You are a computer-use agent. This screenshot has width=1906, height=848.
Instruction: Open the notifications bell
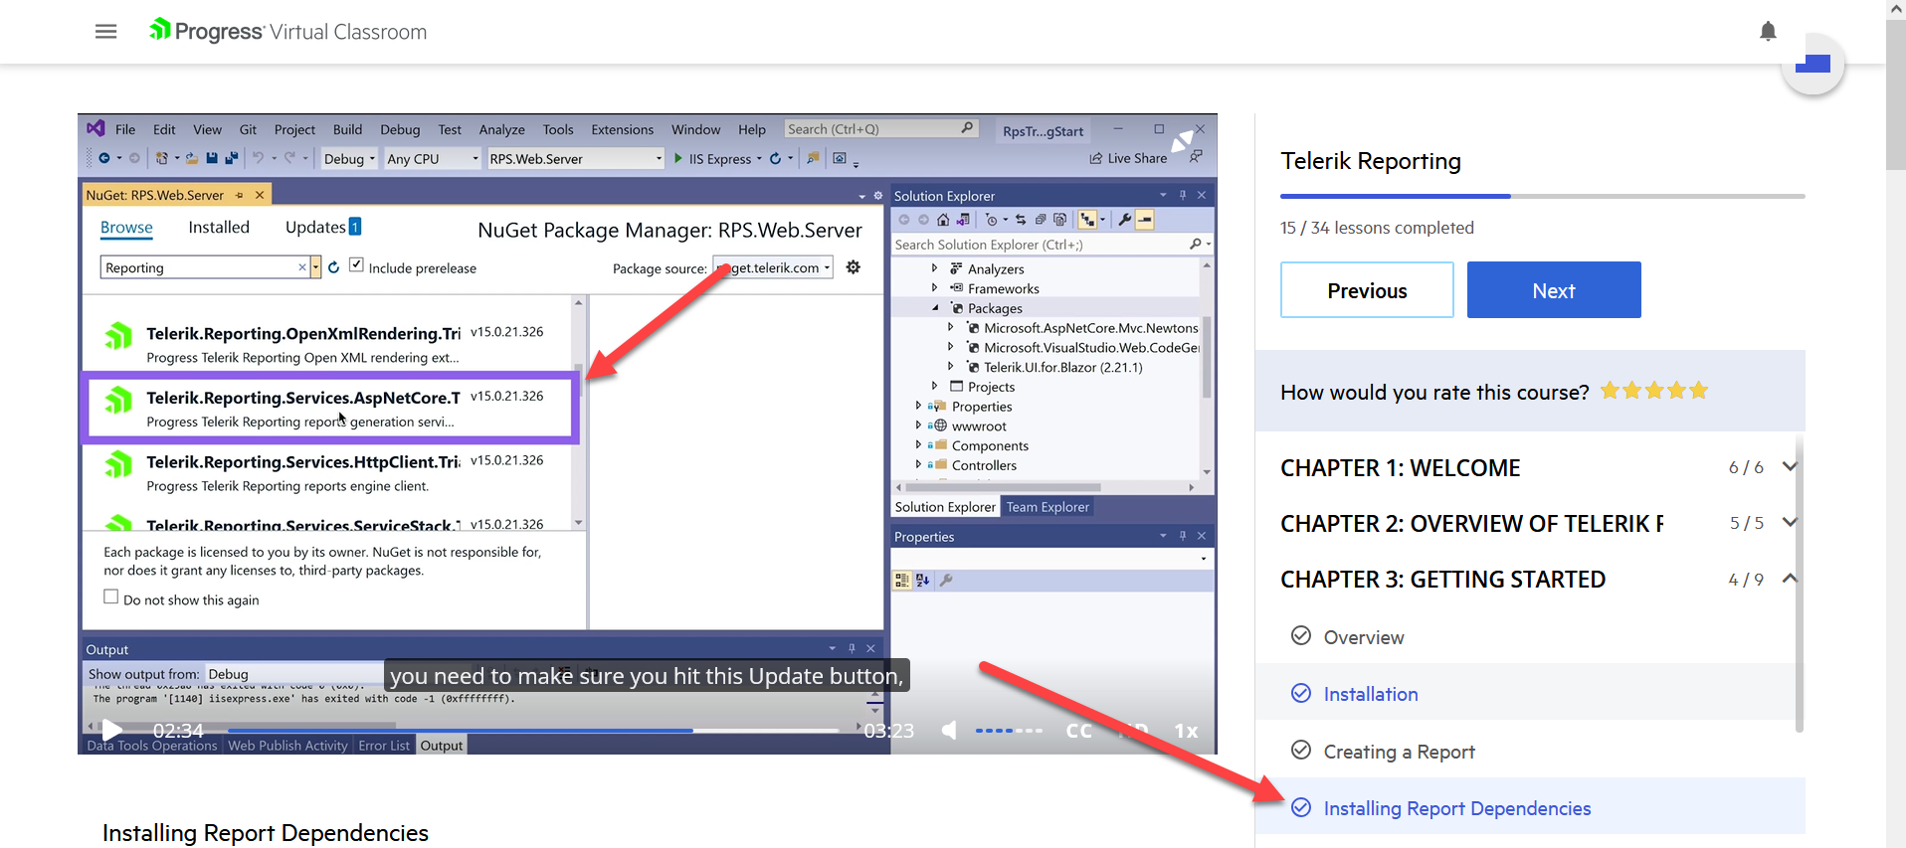point(1767,32)
